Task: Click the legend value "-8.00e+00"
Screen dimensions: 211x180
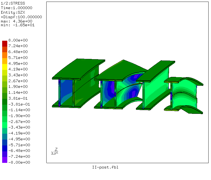Action: [19, 162]
